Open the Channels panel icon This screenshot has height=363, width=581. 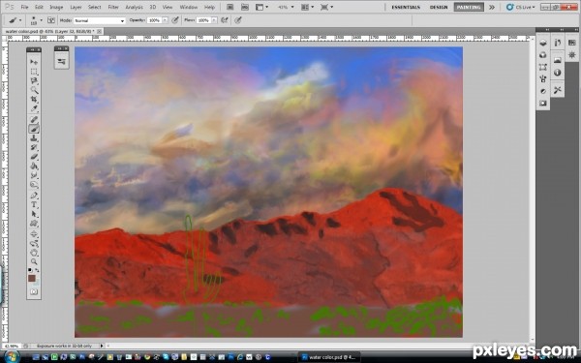point(543,55)
